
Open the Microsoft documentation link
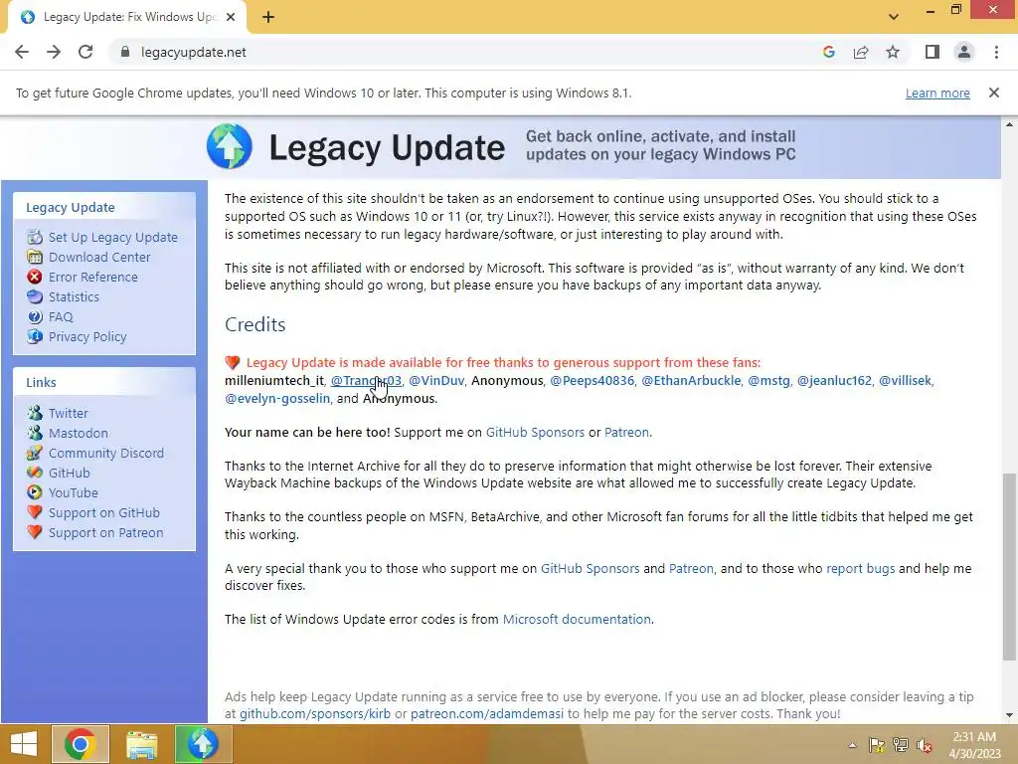(577, 619)
